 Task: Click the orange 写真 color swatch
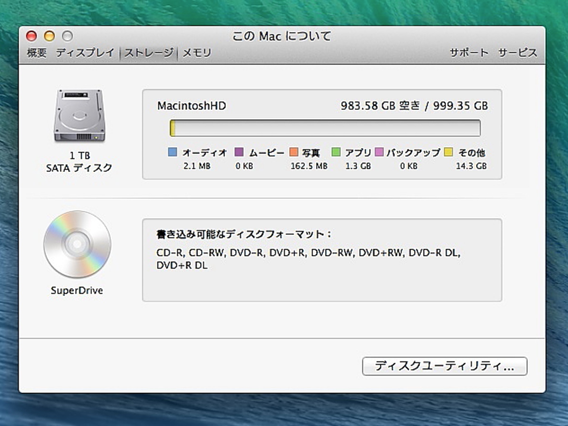[293, 152]
